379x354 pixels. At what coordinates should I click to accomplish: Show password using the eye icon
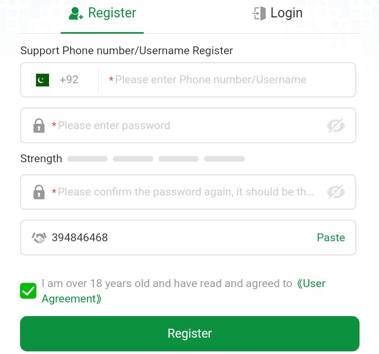click(336, 125)
